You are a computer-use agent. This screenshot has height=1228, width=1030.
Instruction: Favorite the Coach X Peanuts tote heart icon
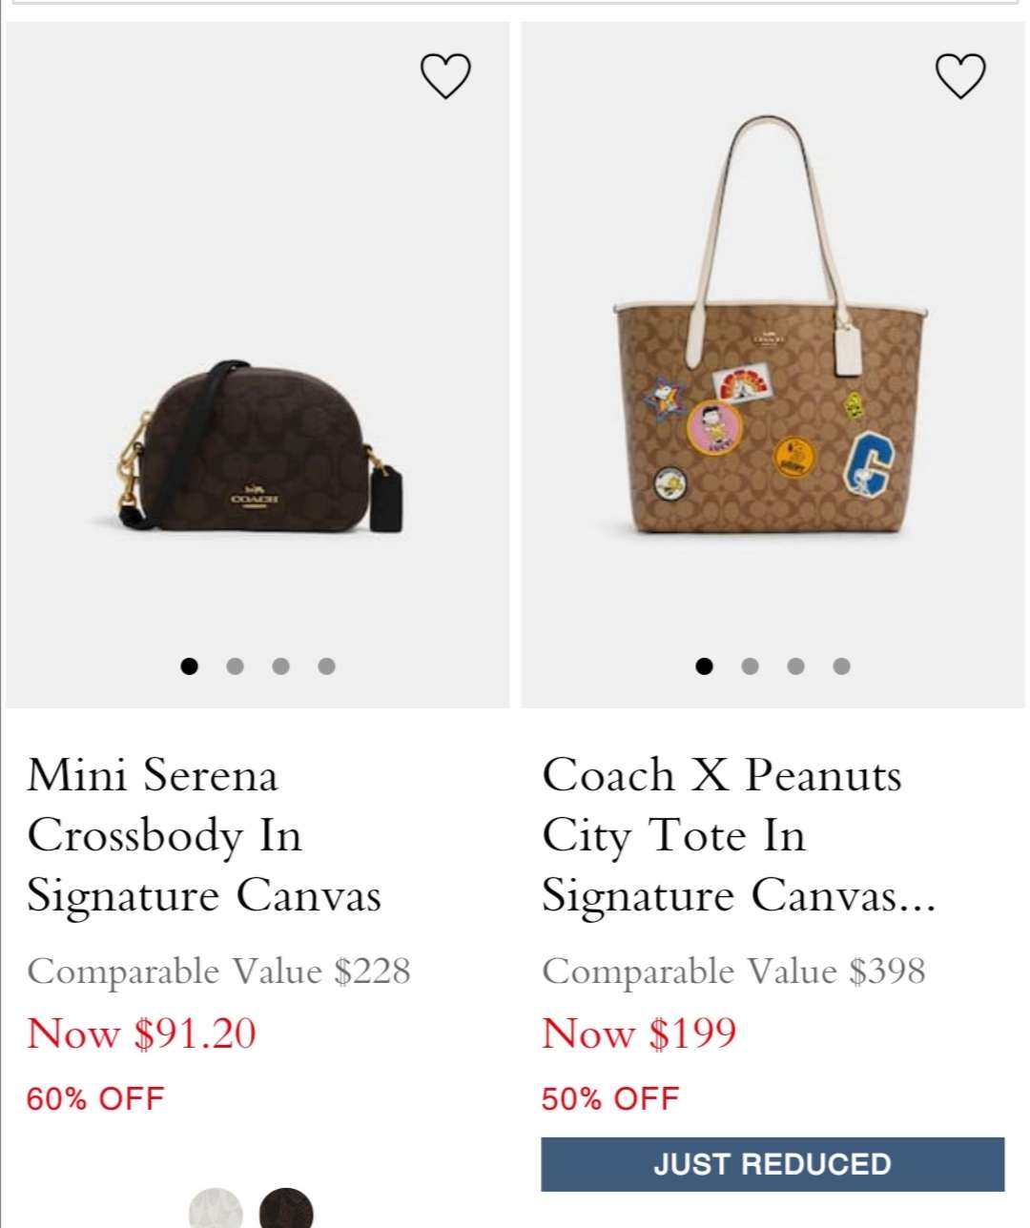click(959, 76)
